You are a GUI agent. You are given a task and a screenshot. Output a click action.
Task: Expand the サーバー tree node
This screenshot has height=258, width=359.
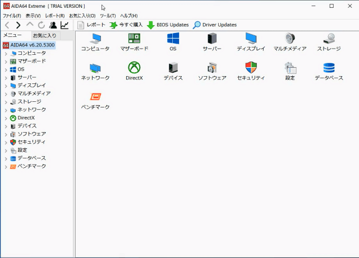pyautogui.click(x=6, y=78)
